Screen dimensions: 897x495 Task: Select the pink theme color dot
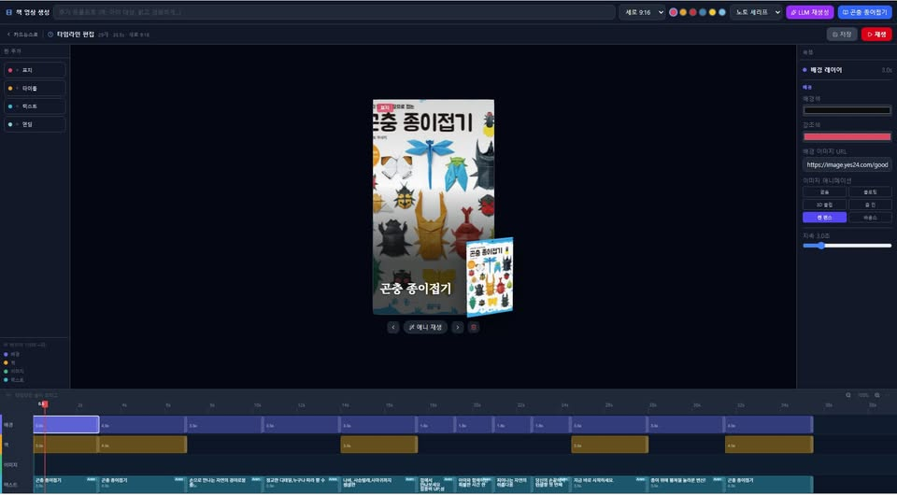(x=674, y=12)
